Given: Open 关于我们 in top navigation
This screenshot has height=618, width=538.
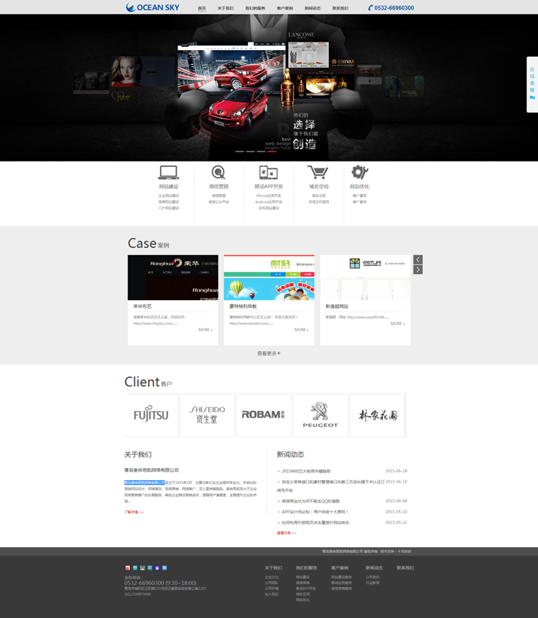Looking at the screenshot, I should [225, 8].
